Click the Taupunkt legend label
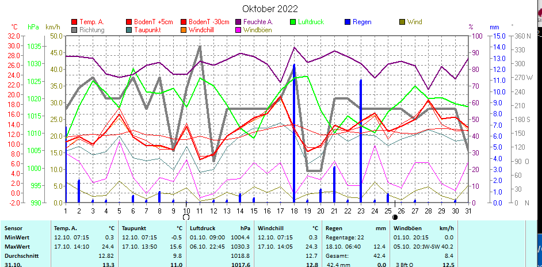 click(148, 30)
